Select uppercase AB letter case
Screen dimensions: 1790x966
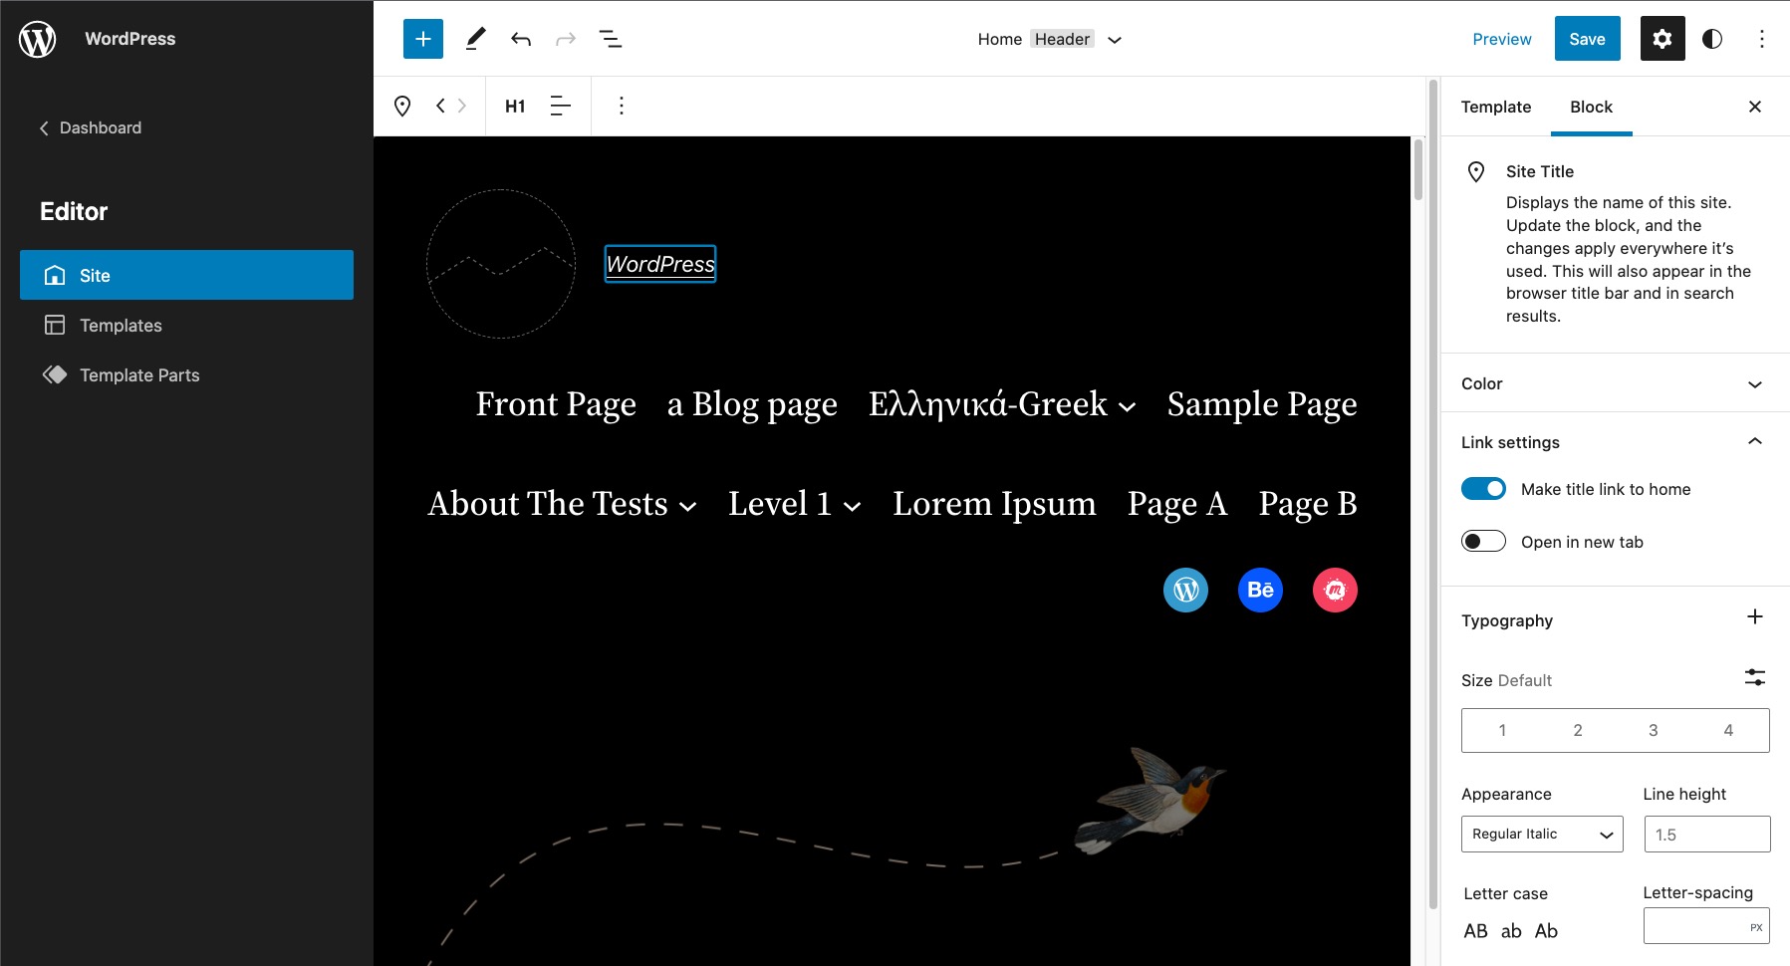click(x=1475, y=930)
